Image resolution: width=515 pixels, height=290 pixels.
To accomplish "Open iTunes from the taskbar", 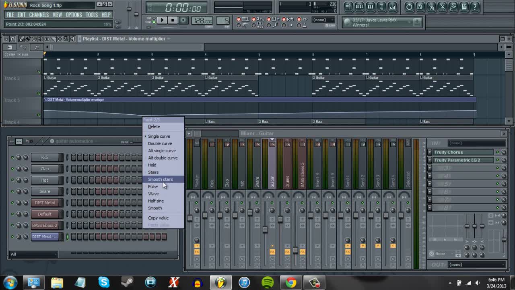I will click(x=244, y=282).
